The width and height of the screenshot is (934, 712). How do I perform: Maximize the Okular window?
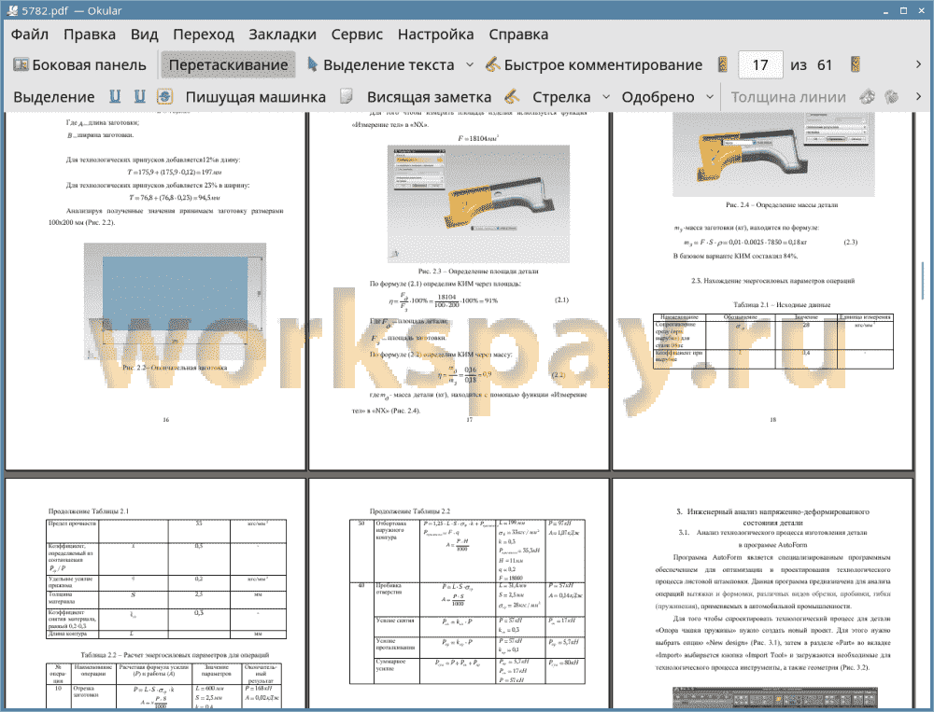(903, 10)
